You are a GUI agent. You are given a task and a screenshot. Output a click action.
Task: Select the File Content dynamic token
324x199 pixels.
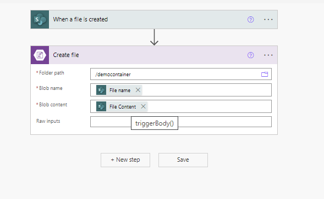point(123,107)
